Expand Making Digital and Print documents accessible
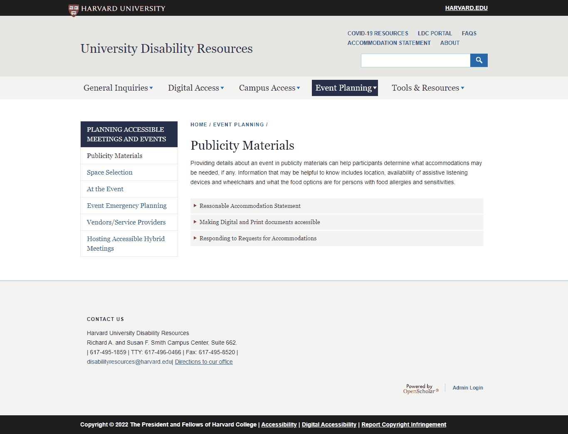Image resolution: width=568 pixels, height=434 pixels. (259, 222)
